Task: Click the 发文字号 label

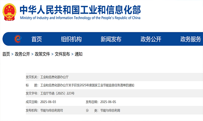Action: [x=32, y=93]
